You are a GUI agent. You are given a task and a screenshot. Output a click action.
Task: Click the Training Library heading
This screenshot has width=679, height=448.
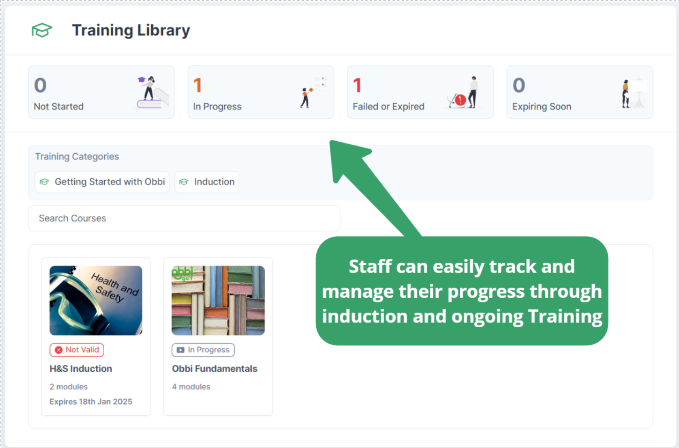click(x=131, y=30)
